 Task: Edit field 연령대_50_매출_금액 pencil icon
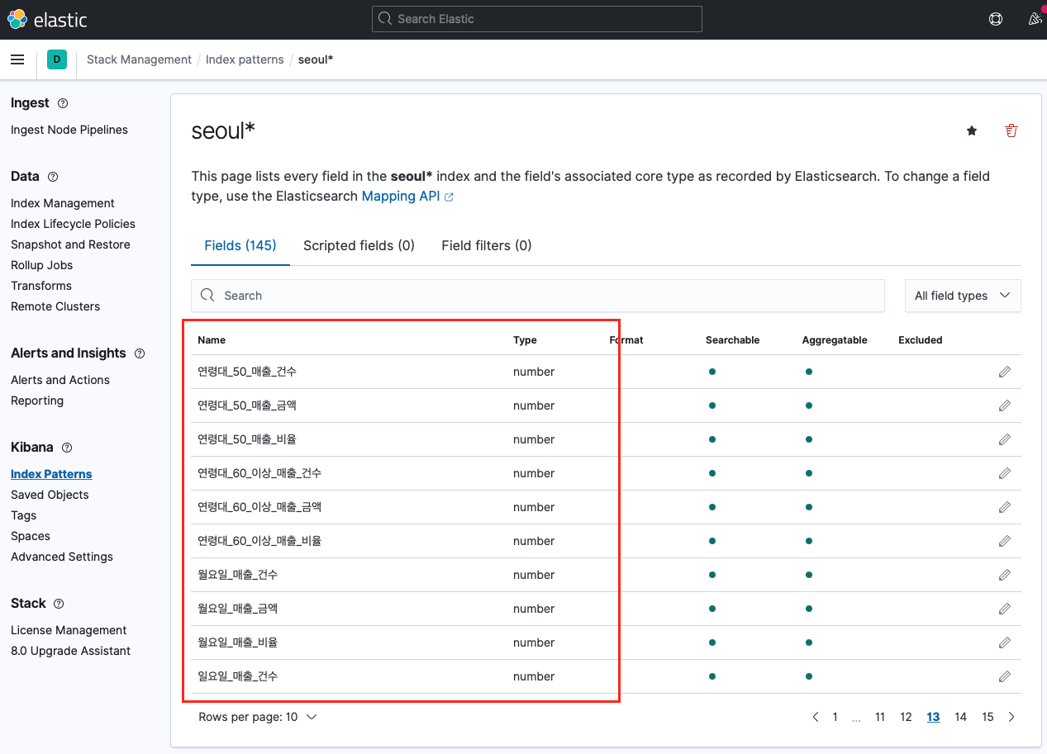(1005, 405)
